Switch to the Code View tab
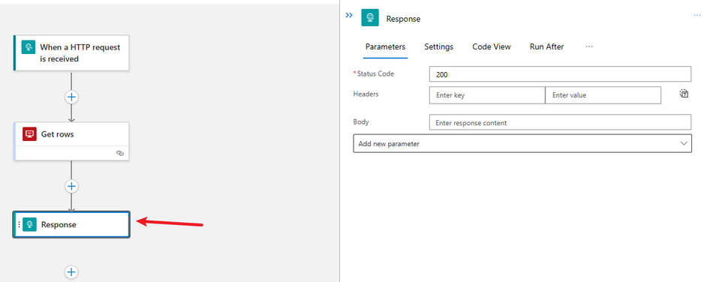Image resolution: width=710 pixels, height=282 pixels. (x=492, y=46)
